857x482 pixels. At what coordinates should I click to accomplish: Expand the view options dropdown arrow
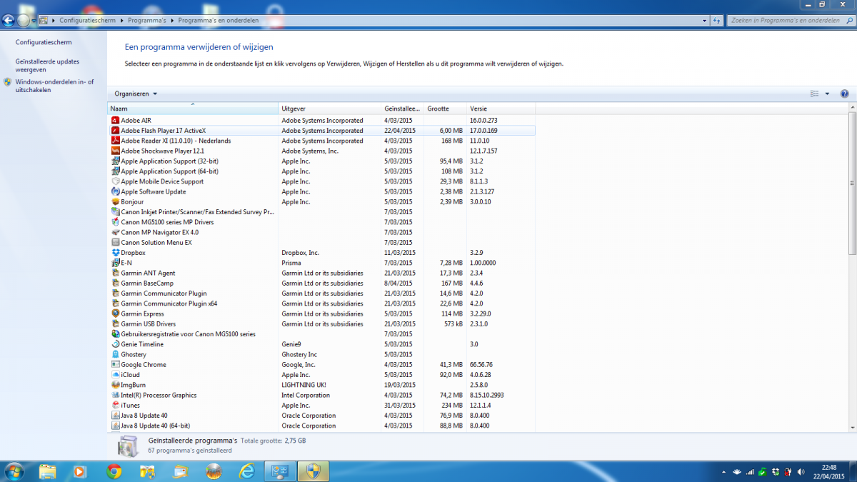tap(827, 94)
